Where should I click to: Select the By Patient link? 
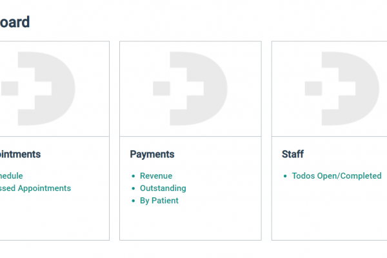click(159, 201)
